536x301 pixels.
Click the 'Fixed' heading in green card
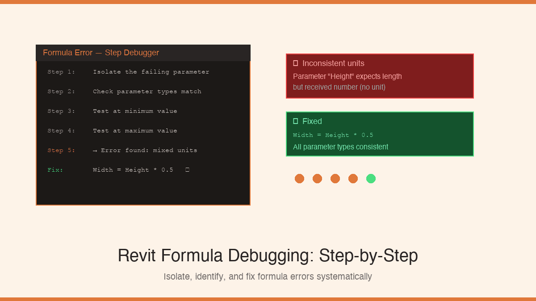[312, 121]
